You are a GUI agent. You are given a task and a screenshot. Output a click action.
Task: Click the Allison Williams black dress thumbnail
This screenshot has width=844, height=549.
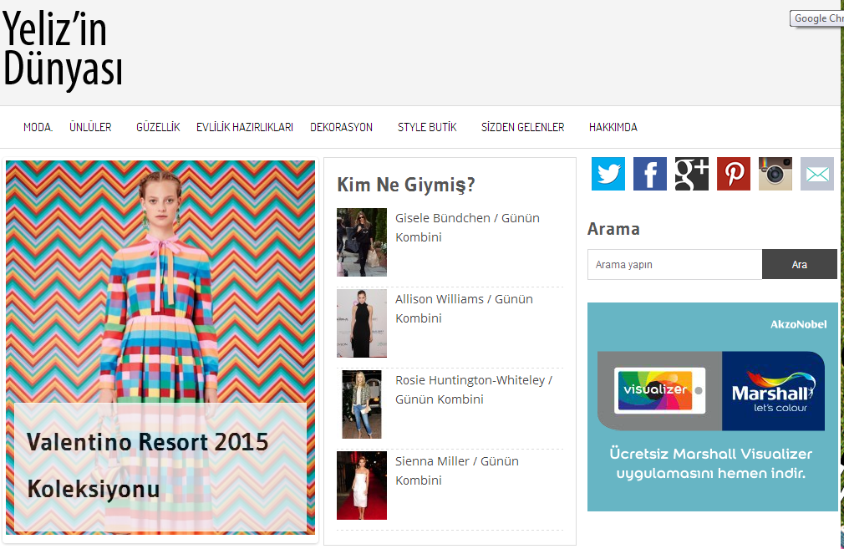pos(362,323)
